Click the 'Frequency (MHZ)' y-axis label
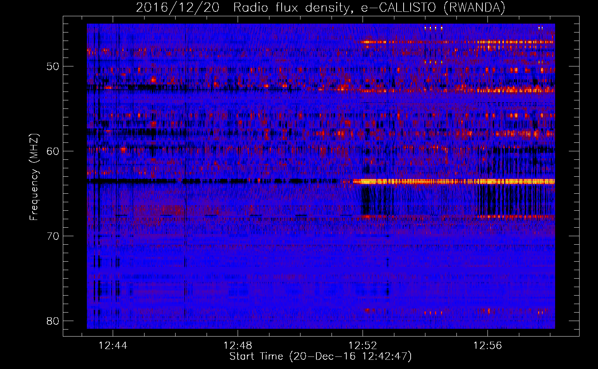598x369 pixels. [x=34, y=177]
